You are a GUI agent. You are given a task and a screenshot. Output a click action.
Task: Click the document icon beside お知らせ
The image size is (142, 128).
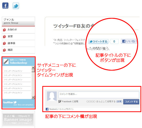[x=4, y=30]
